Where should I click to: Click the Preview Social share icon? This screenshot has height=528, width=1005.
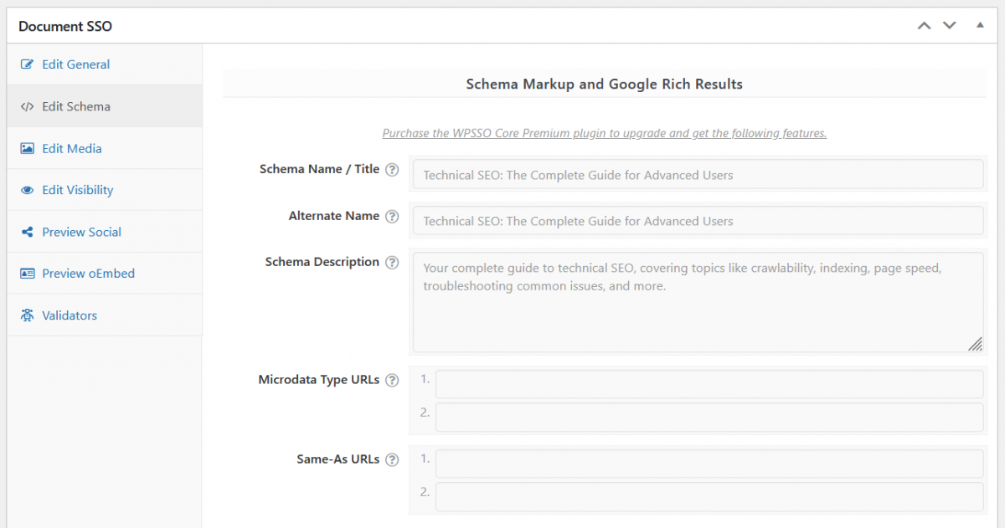tap(25, 231)
